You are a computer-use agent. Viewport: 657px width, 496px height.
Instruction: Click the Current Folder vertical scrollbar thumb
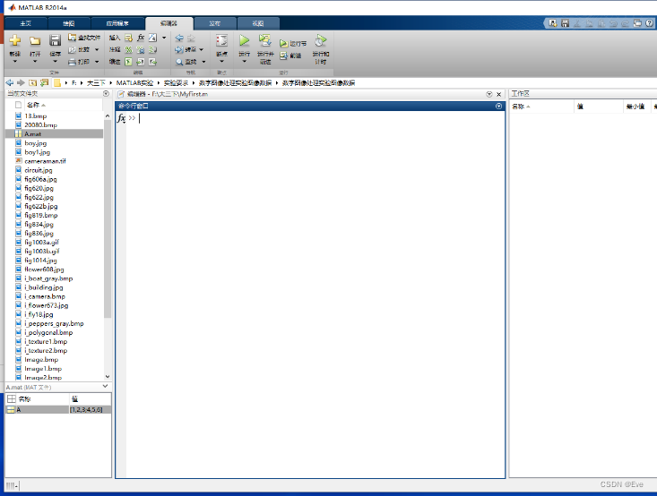[x=108, y=219]
